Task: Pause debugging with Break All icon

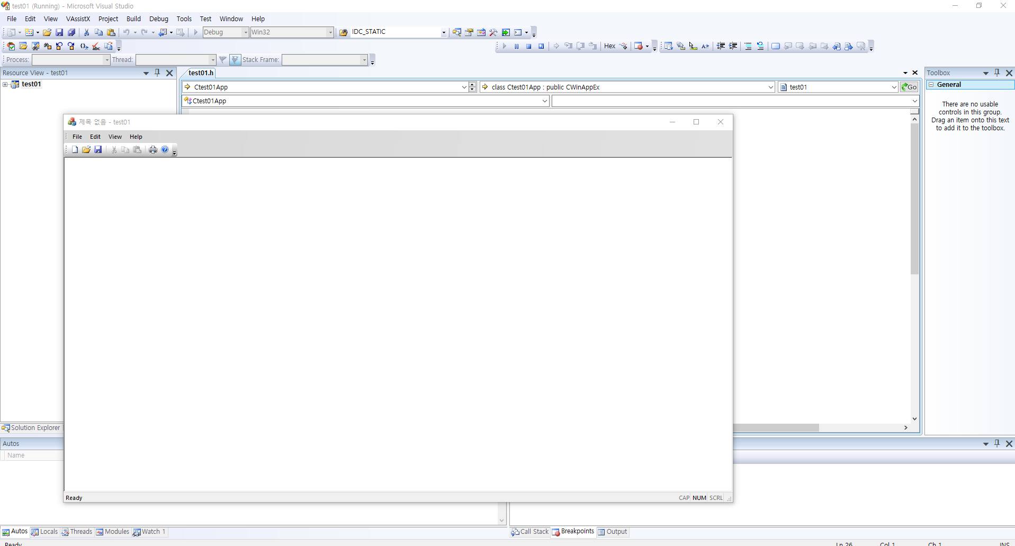Action: coord(517,46)
